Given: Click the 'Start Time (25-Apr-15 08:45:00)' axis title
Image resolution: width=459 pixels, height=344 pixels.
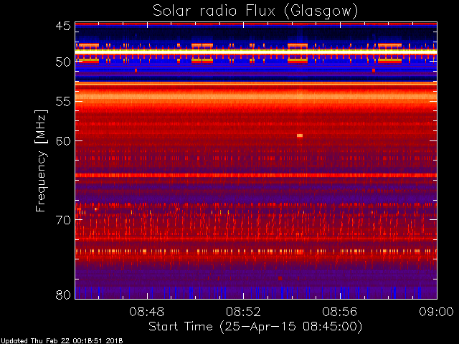Looking at the screenshot, I should (255, 327).
